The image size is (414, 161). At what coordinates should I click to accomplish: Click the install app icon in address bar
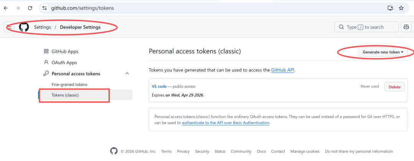(x=390, y=8)
